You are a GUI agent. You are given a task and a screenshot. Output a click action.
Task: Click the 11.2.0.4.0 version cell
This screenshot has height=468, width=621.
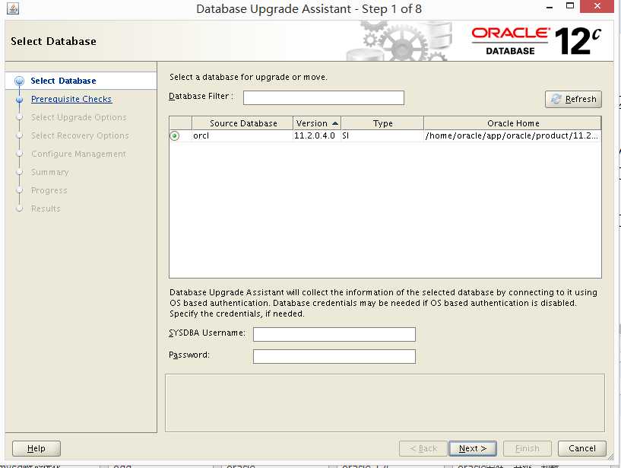(x=317, y=135)
